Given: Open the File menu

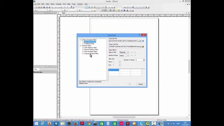Looking at the screenshot, I should tap(38, 4).
